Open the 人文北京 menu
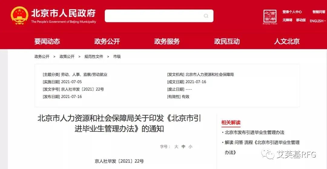Image resolution: width=327 pixels, height=169 pixels. [287, 41]
